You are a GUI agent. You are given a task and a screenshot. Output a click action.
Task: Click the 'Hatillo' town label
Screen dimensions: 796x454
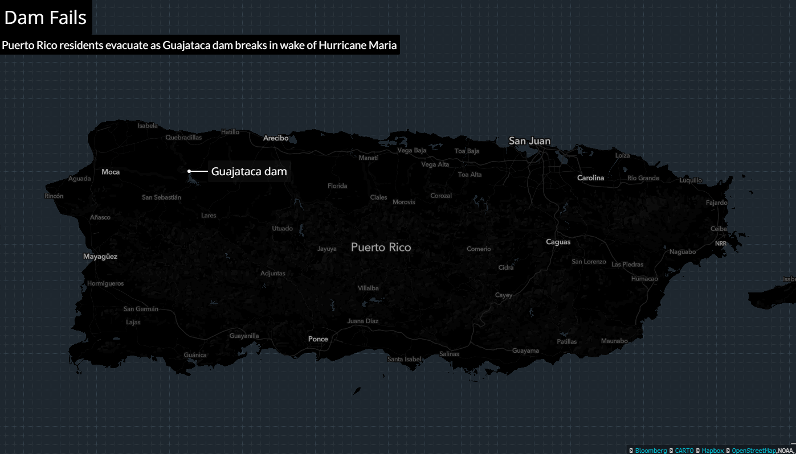pos(230,132)
